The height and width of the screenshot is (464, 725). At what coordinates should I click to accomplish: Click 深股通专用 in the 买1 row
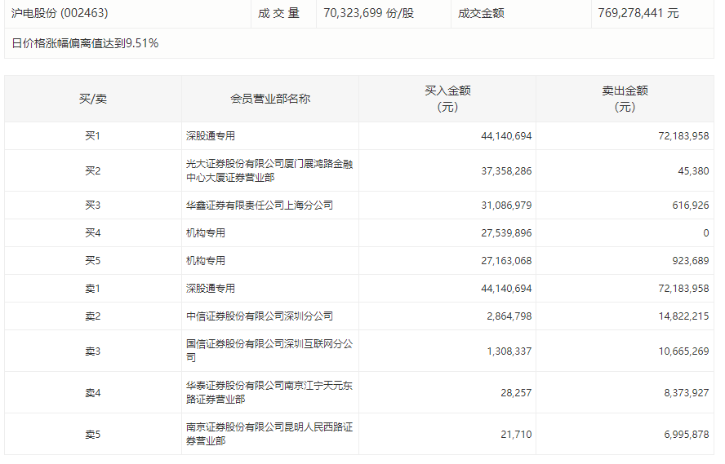click(211, 135)
